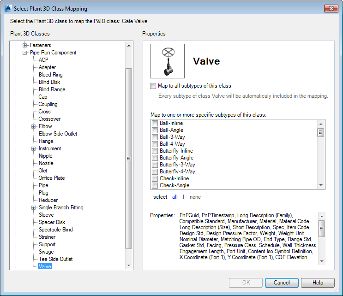This screenshot has height=296, width=343.
Task: Cancel the class mapping dialog
Action: point(282,283)
